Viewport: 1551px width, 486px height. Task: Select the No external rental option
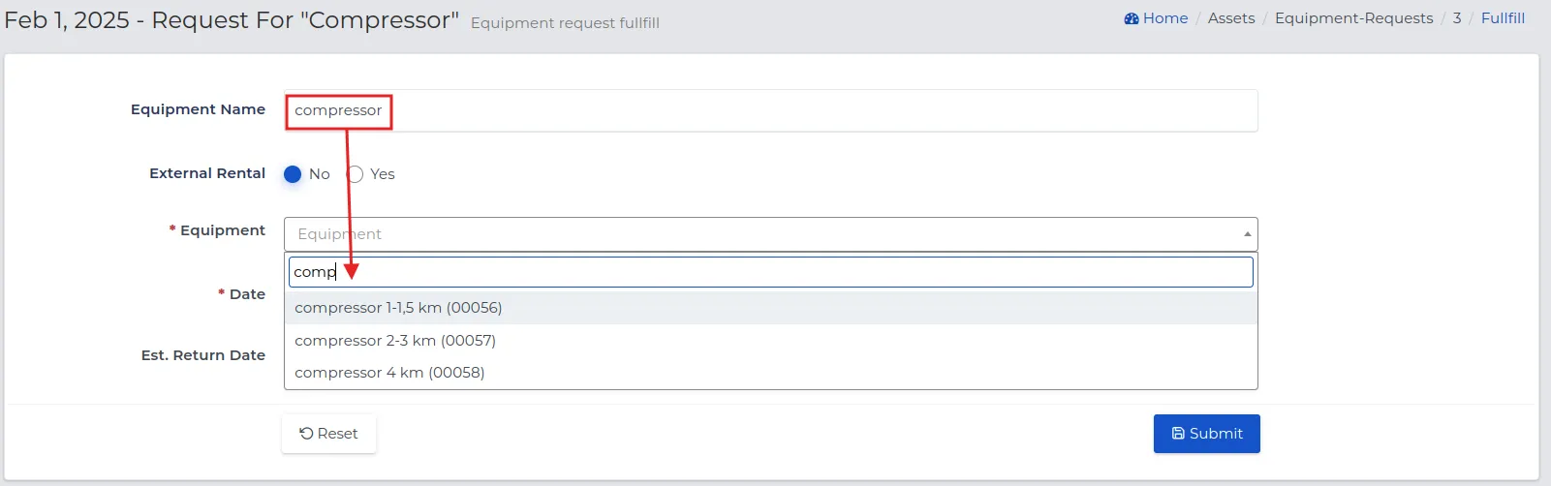coord(293,174)
